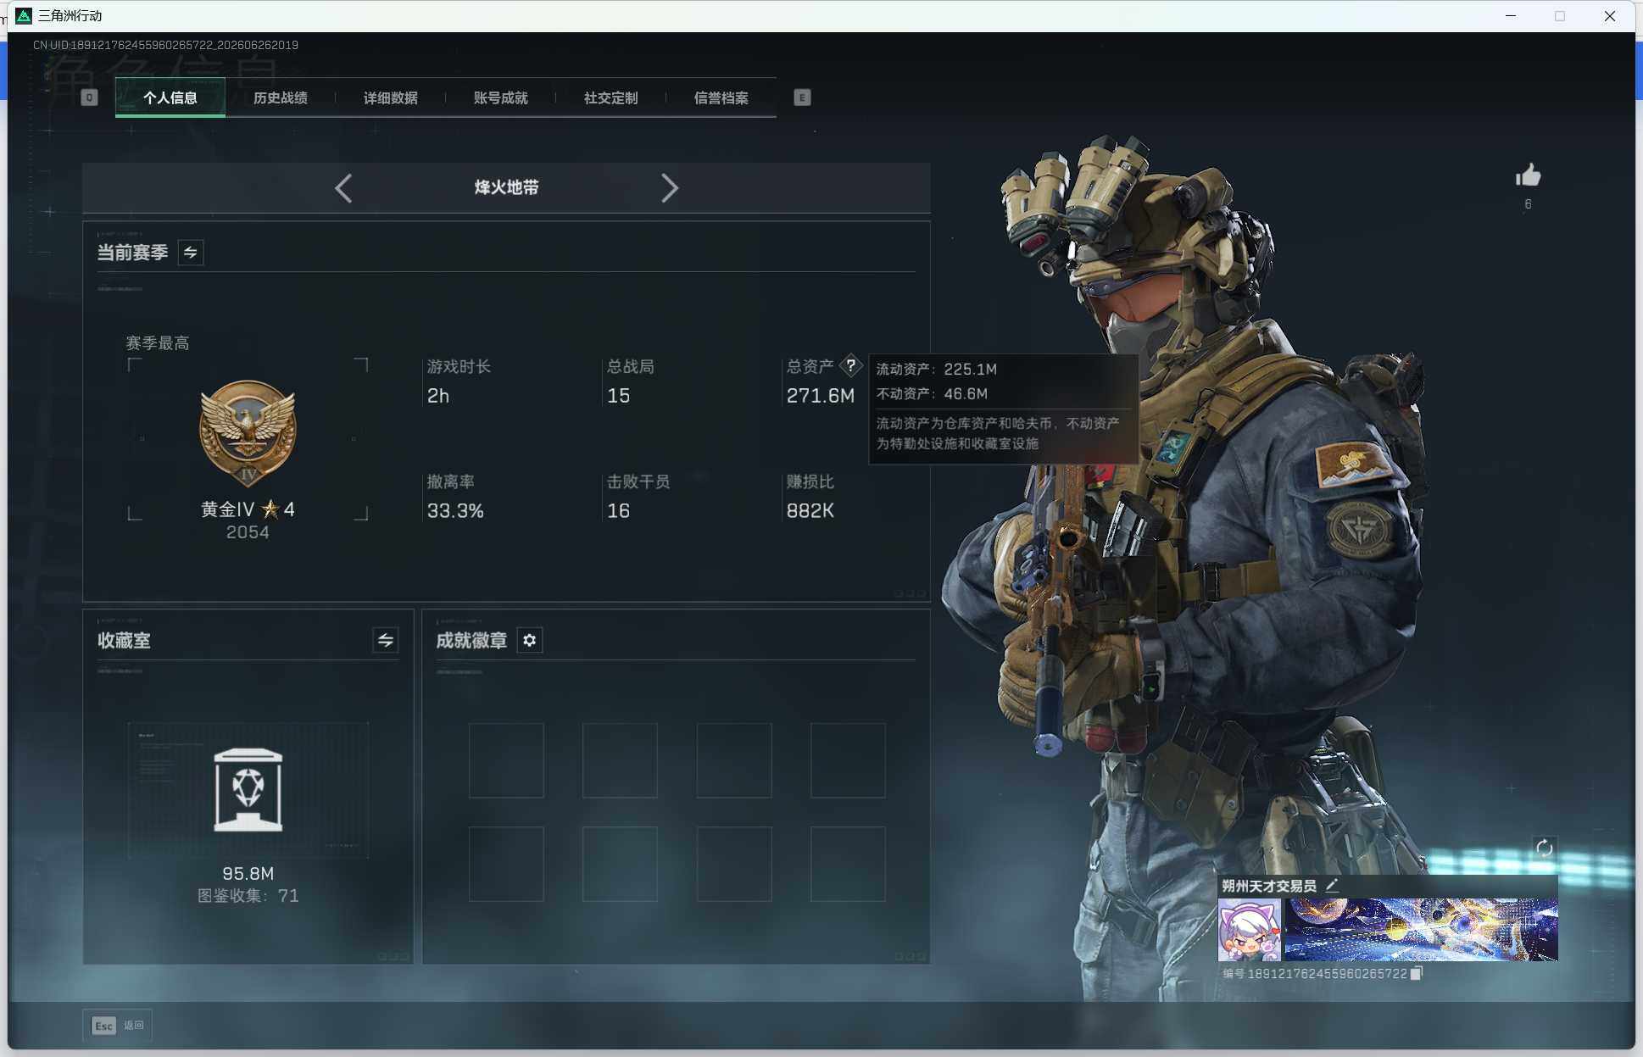Viewport: 1643px width, 1057px height.
Task: Click the galaxy profile banner card
Action: click(1421, 930)
